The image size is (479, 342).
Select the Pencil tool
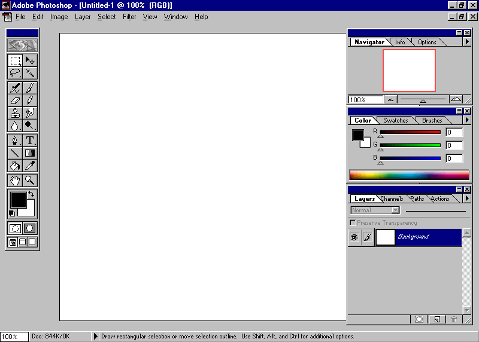click(x=30, y=100)
